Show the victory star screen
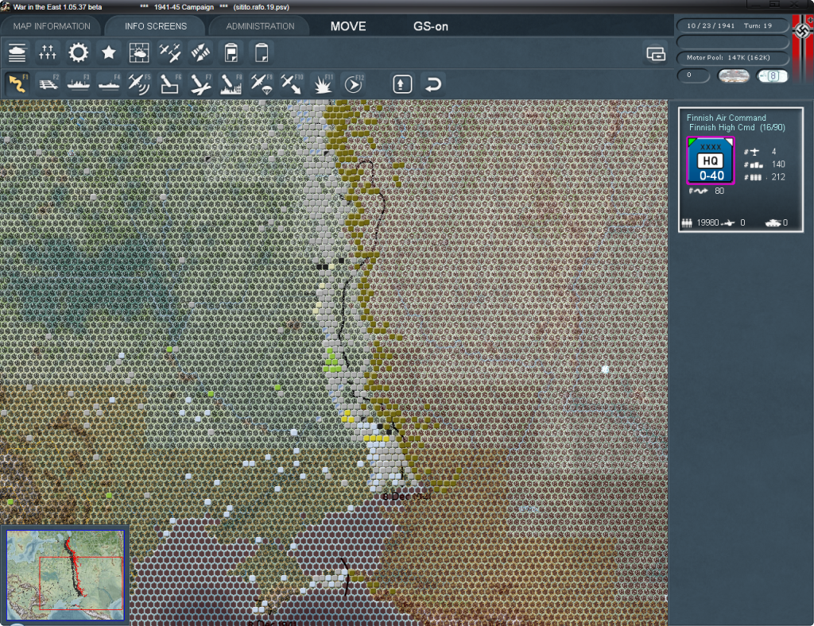The width and height of the screenshot is (814, 626). pos(108,53)
